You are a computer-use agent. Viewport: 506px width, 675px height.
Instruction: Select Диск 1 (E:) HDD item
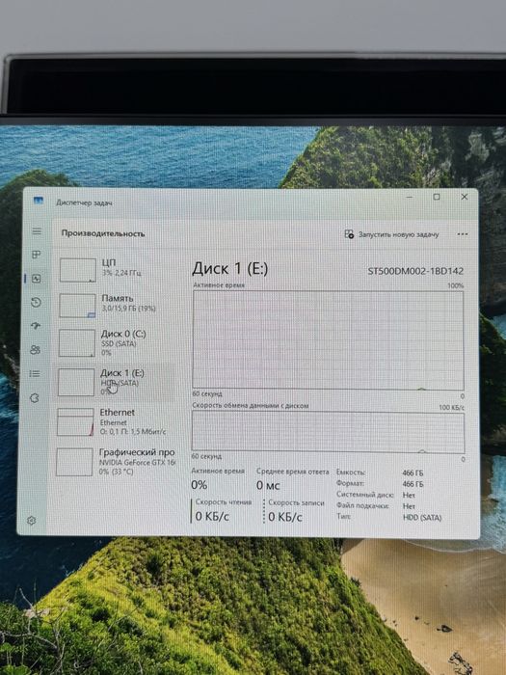pos(116,382)
